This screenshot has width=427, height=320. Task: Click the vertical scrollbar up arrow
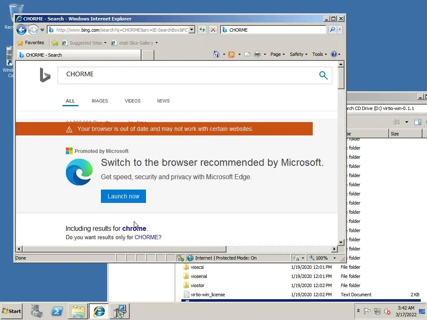(341, 64)
